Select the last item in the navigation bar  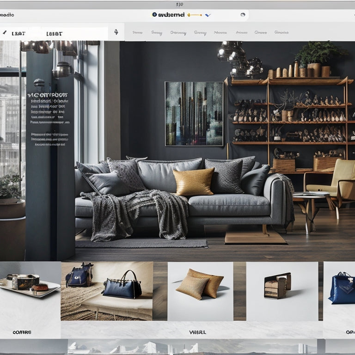281,32
